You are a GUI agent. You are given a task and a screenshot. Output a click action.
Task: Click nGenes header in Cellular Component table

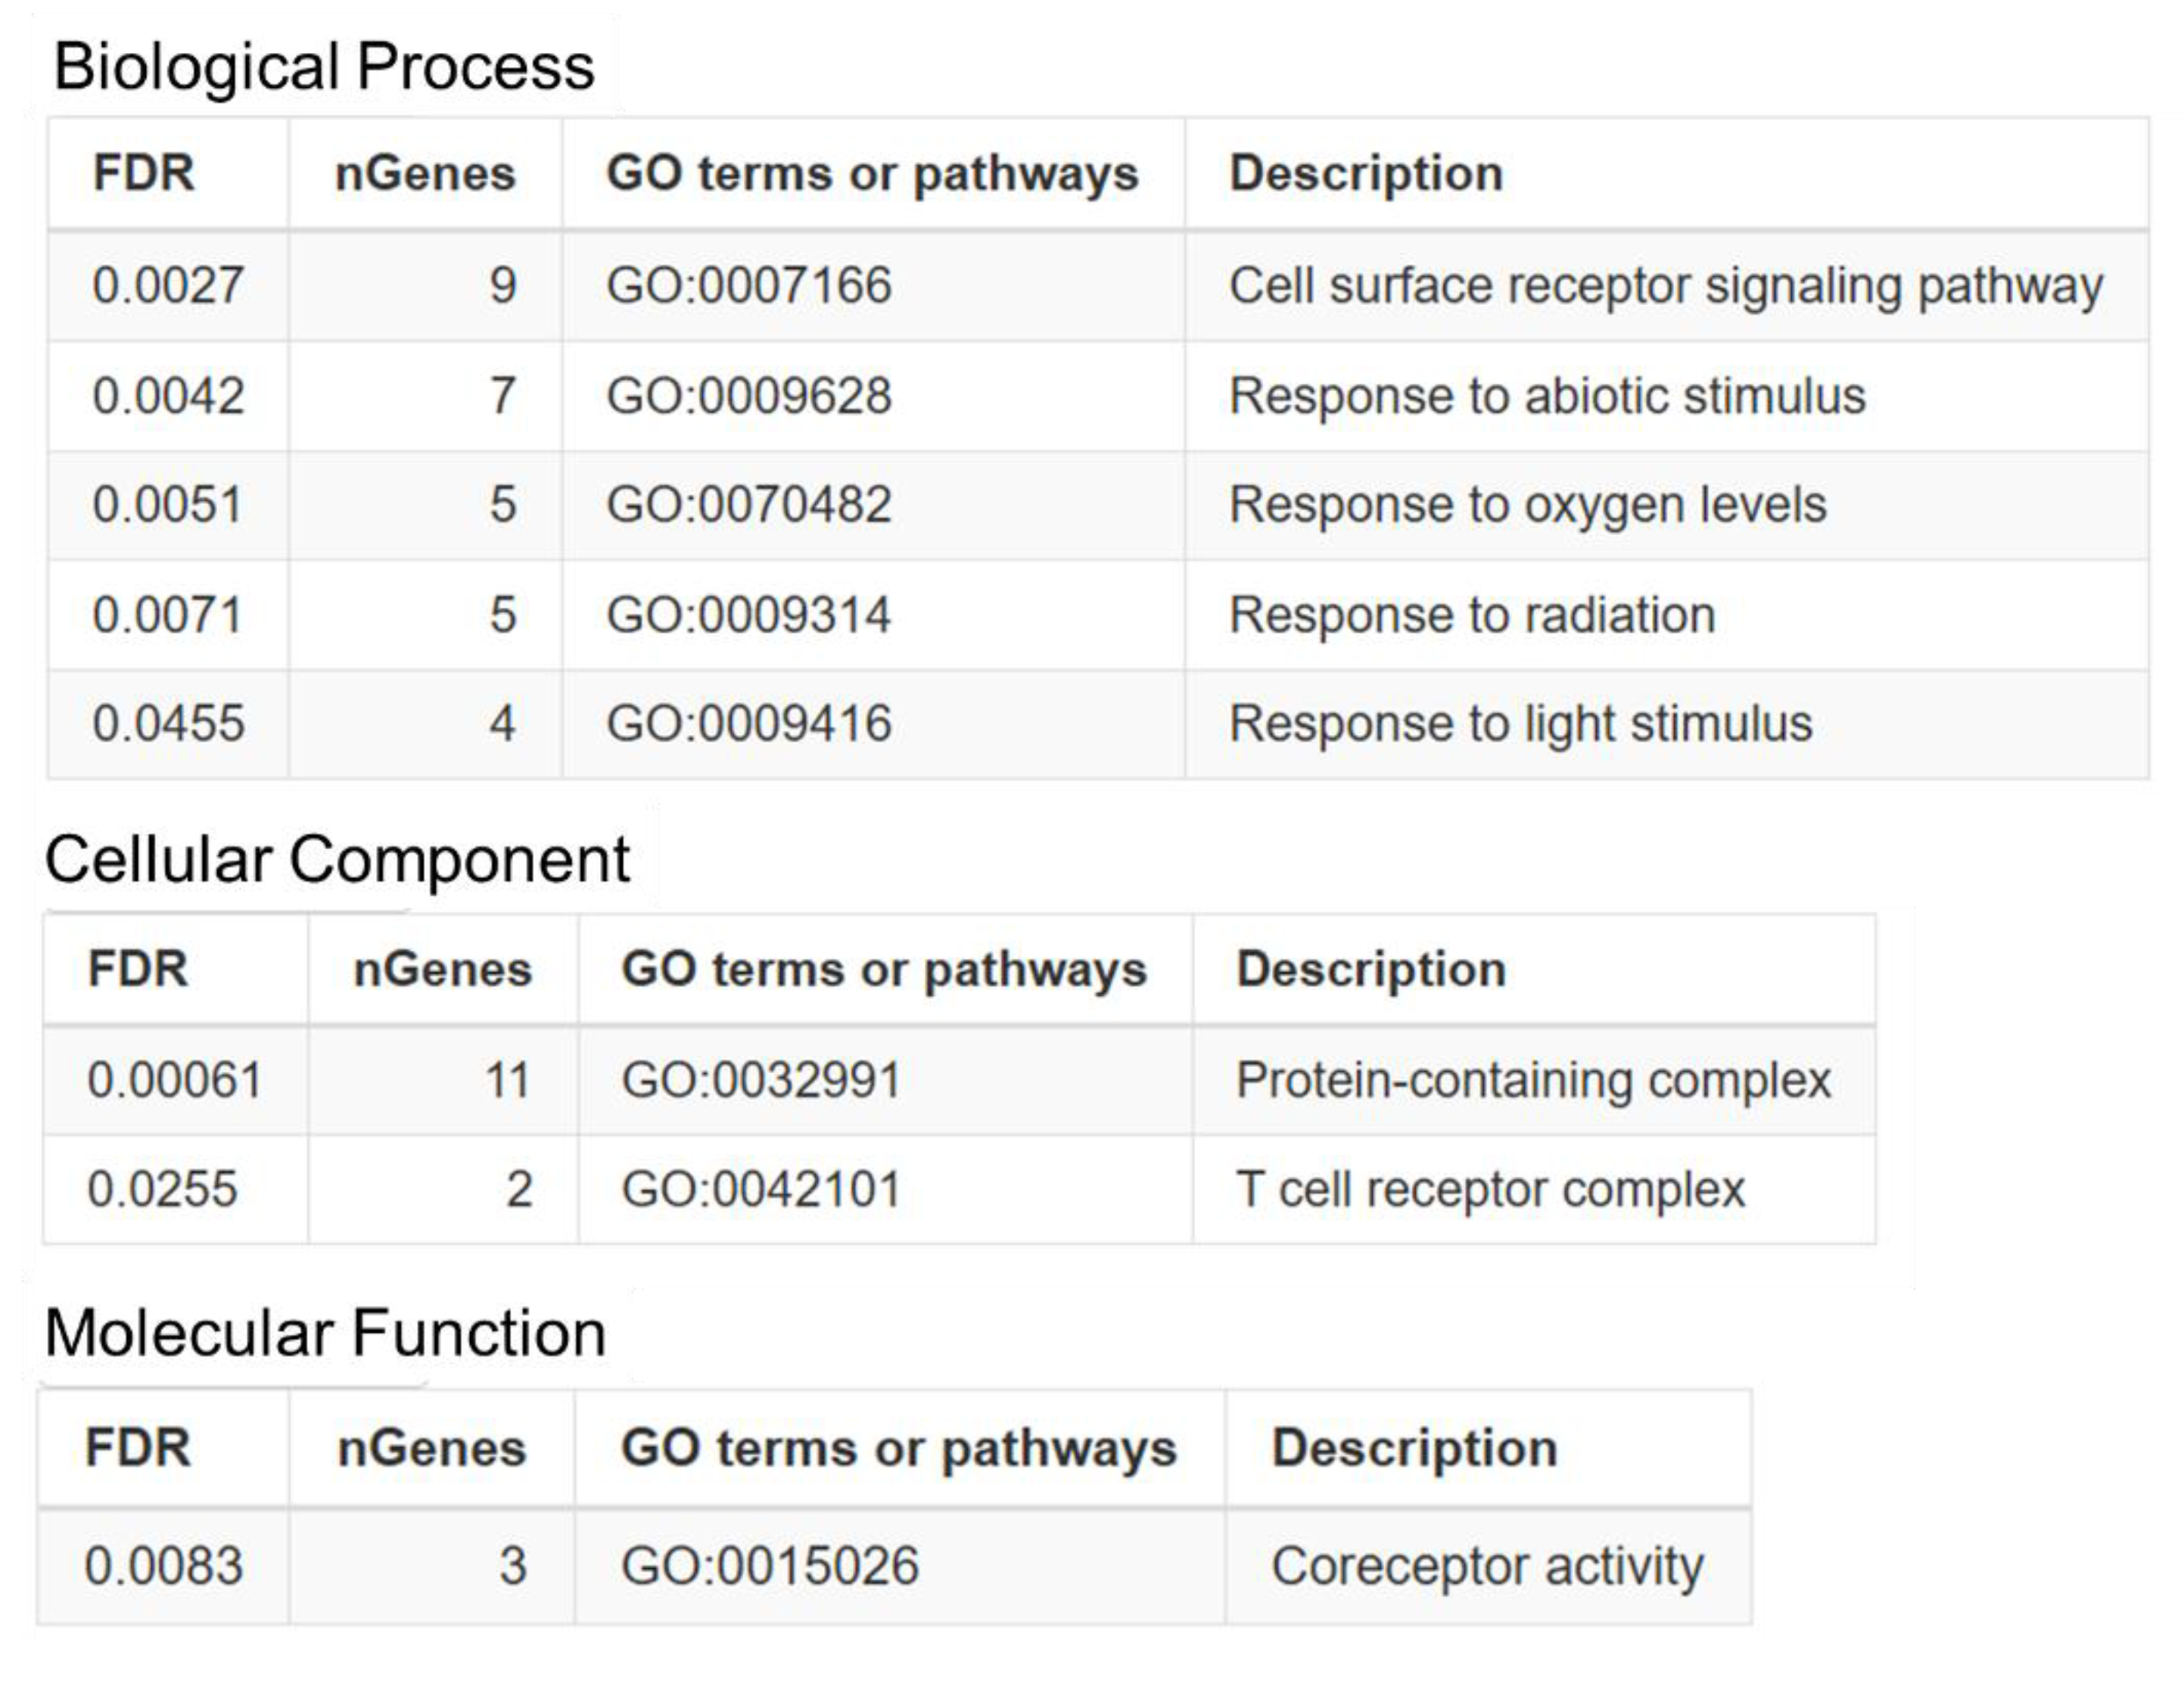point(442,969)
